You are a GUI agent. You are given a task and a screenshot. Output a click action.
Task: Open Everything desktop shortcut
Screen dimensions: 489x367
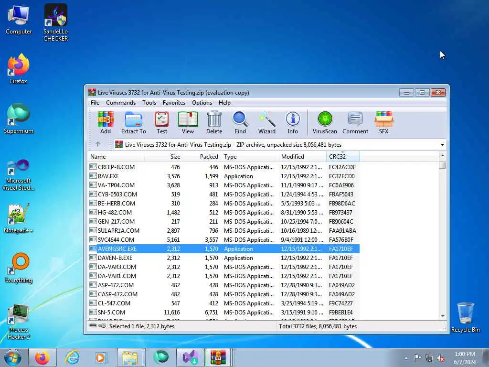click(x=19, y=268)
